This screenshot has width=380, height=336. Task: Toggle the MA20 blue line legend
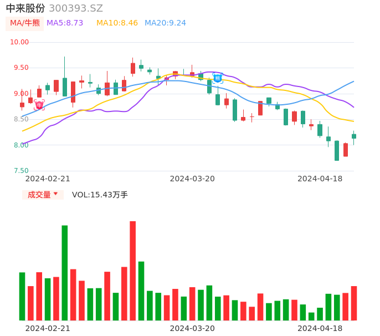pos(165,23)
